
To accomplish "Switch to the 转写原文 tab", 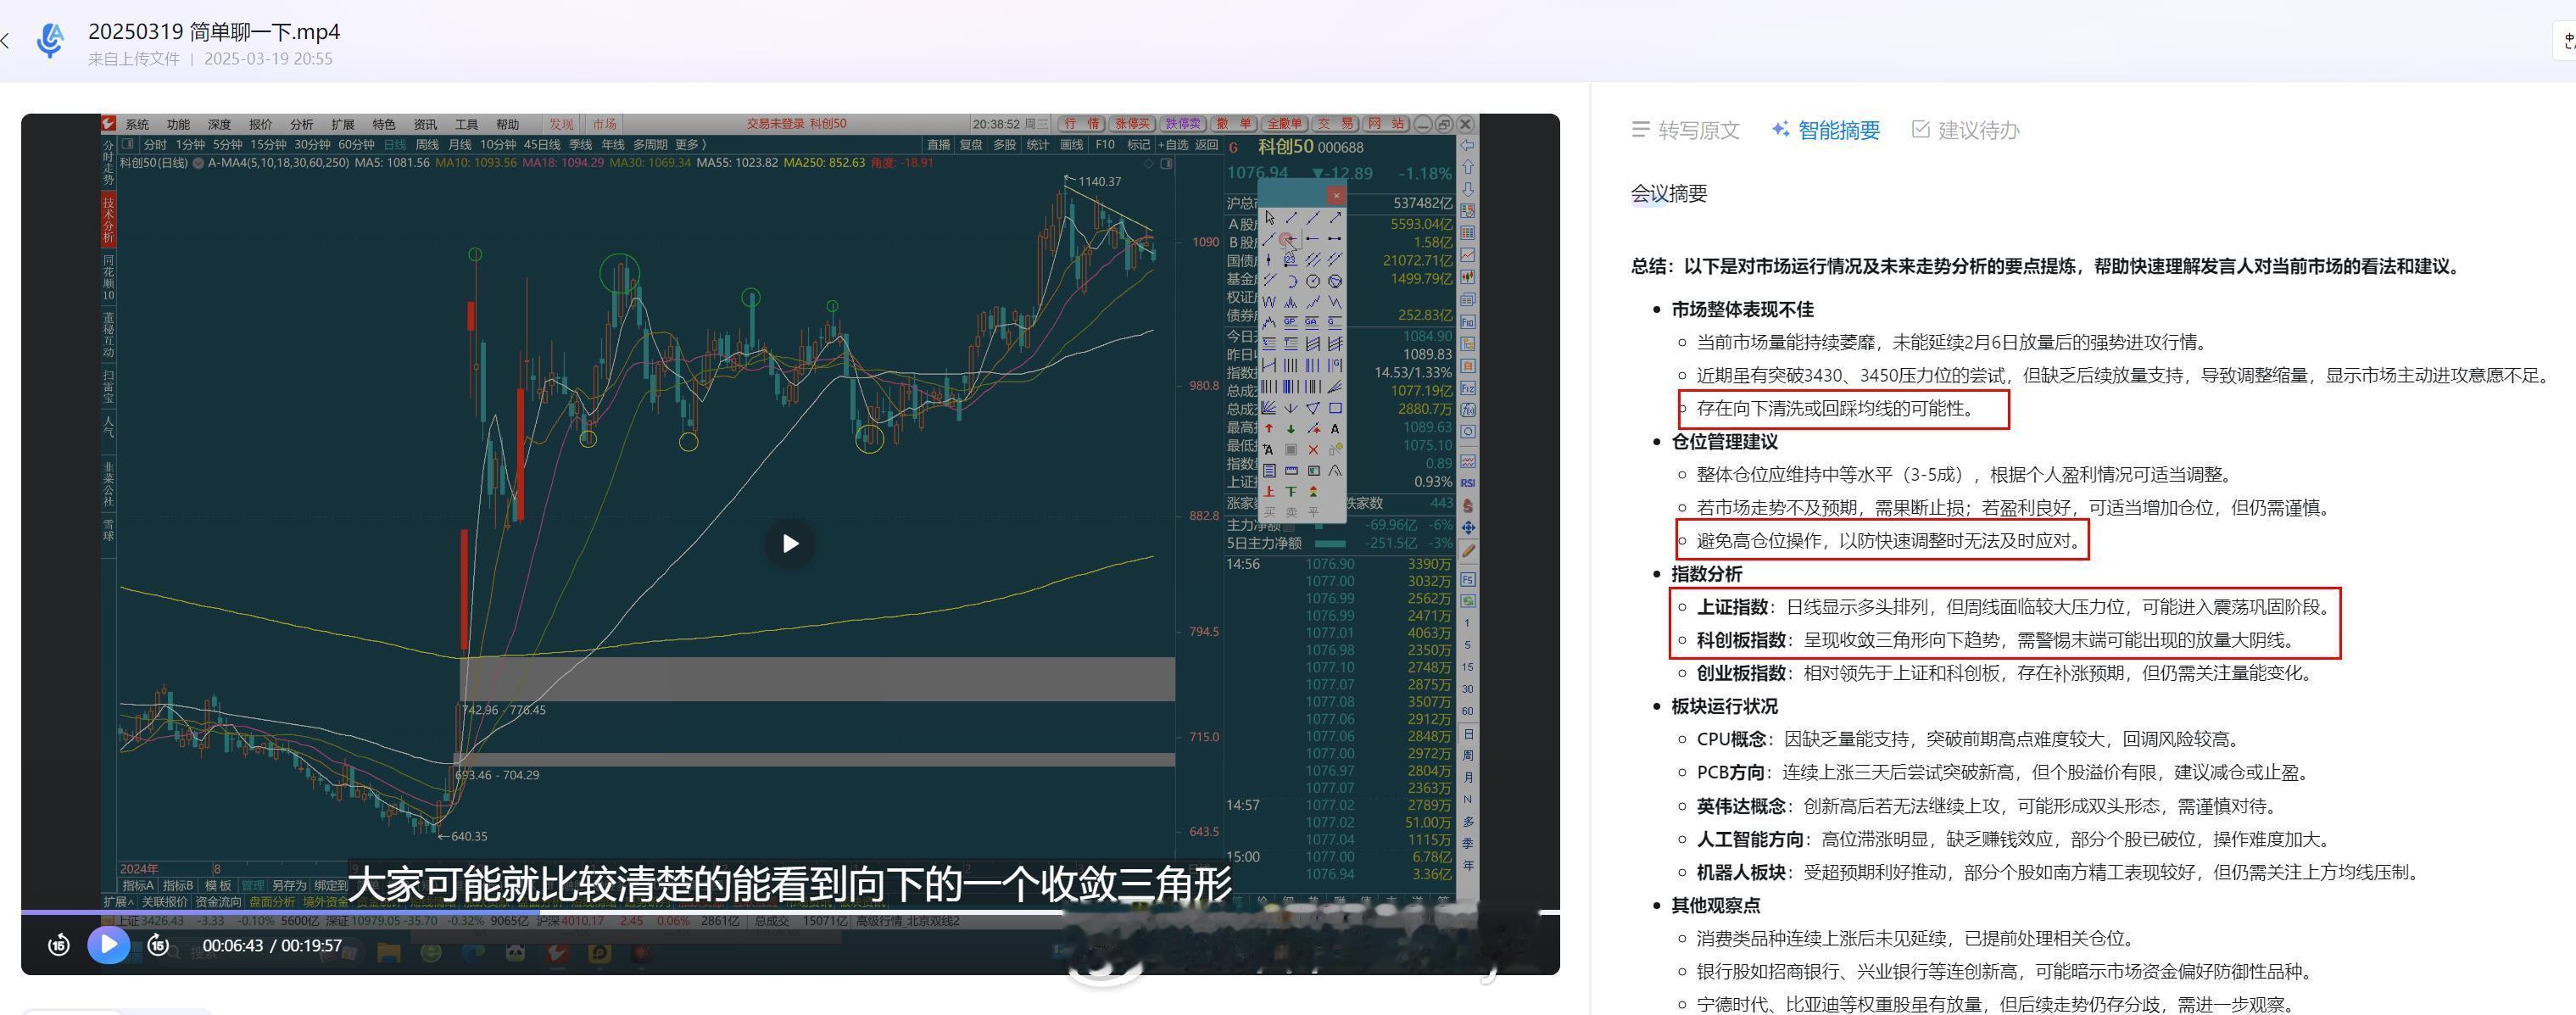I will pos(1686,130).
